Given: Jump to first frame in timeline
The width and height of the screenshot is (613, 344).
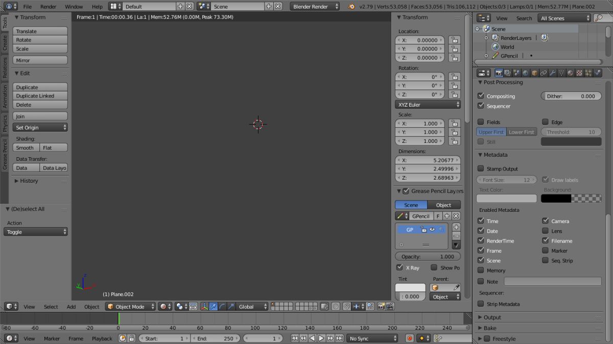Looking at the screenshot, I should [294, 338].
